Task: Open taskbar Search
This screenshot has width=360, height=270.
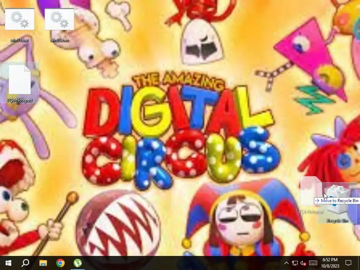Action: tap(25, 263)
